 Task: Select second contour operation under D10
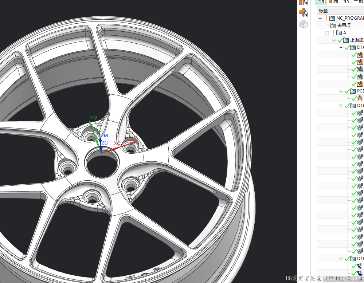[360, 273]
